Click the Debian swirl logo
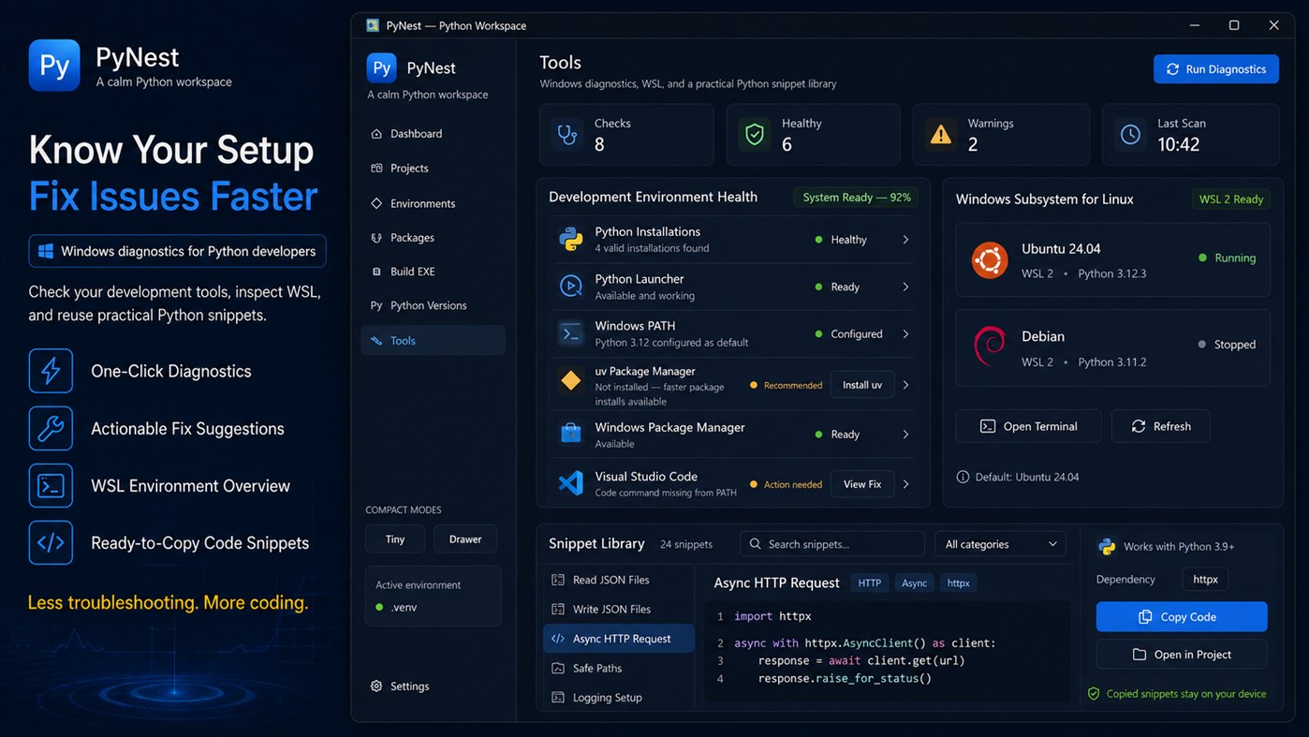This screenshot has height=737, width=1309. click(x=990, y=346)
